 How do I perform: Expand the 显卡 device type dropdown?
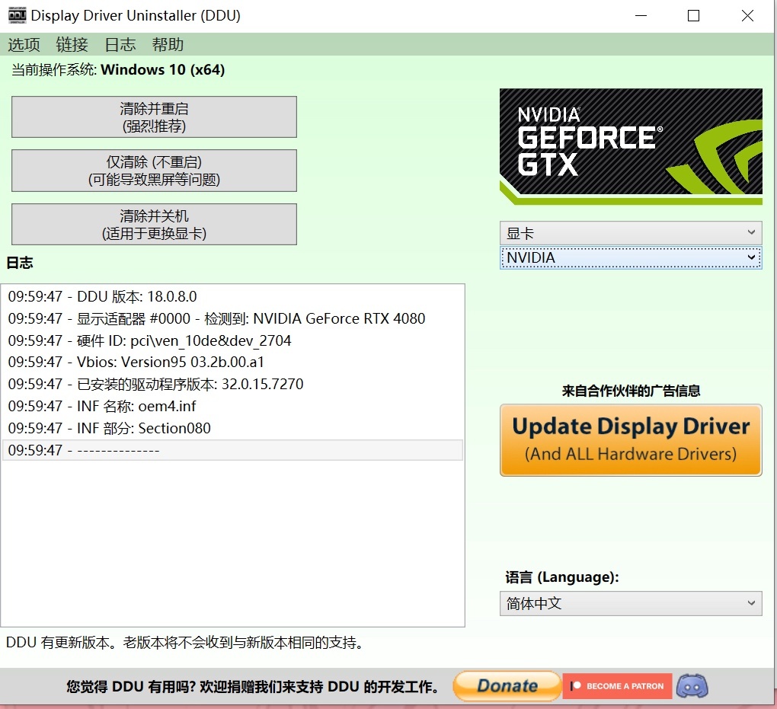[630, 233]
